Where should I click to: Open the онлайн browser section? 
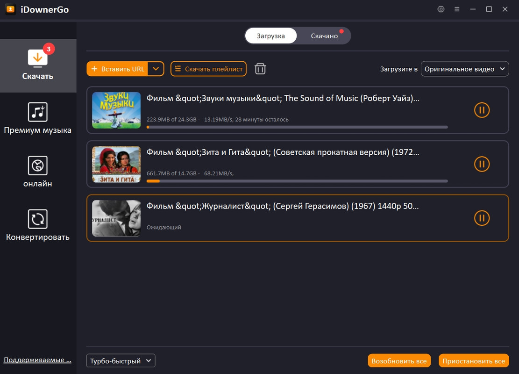pyautogui.click(x=38, y=172)
